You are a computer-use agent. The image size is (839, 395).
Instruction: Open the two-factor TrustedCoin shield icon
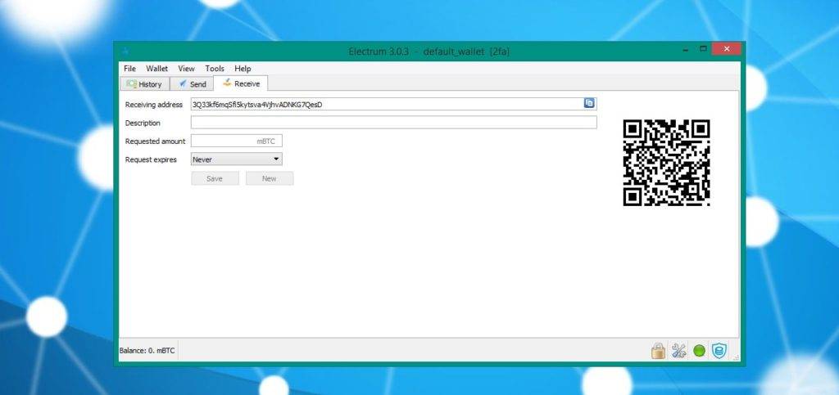point(719,351)
